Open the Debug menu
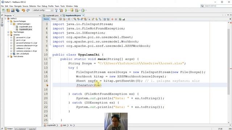This screenshot has width=232, height=130. click(44, 6)
